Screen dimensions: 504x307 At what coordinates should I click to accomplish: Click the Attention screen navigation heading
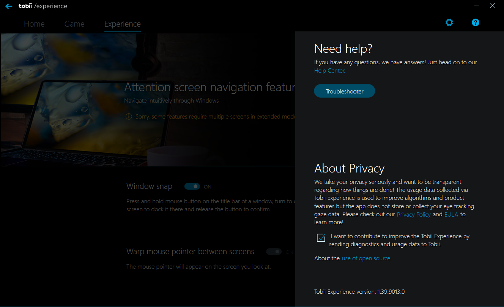pos(210,87)
